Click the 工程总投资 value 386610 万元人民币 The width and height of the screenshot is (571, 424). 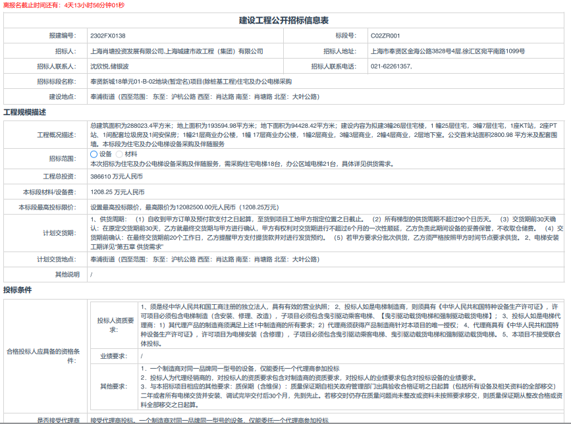point(117,177)
